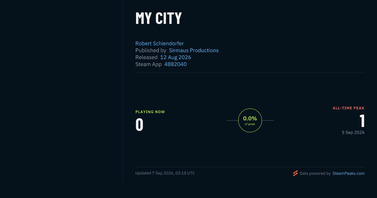Click the 5 Sep 2026 peak date

353,133
